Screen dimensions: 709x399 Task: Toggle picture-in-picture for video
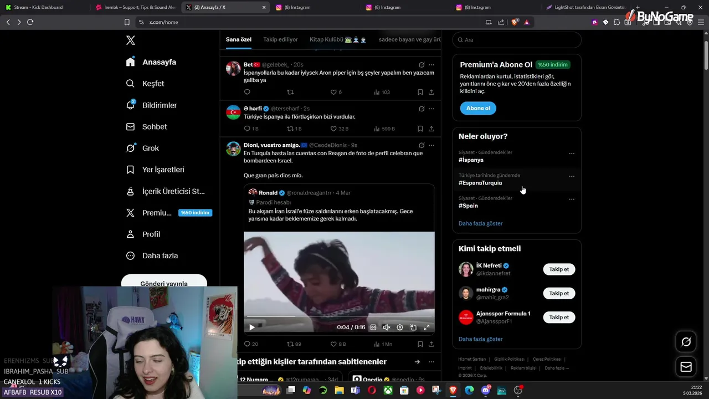(x=413, y=328)
